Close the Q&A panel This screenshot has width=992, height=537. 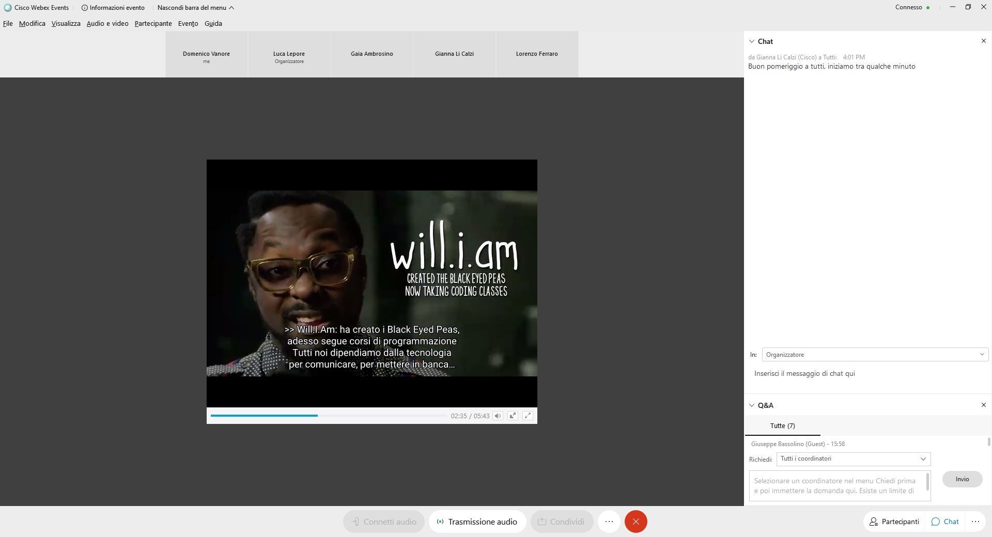pos(983,405)
